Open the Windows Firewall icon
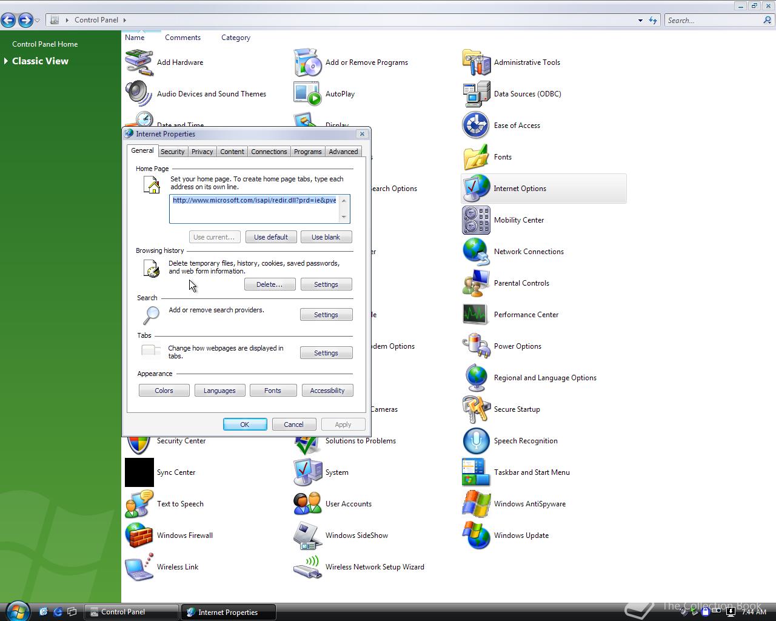776x621 pixels. point(139,535)
